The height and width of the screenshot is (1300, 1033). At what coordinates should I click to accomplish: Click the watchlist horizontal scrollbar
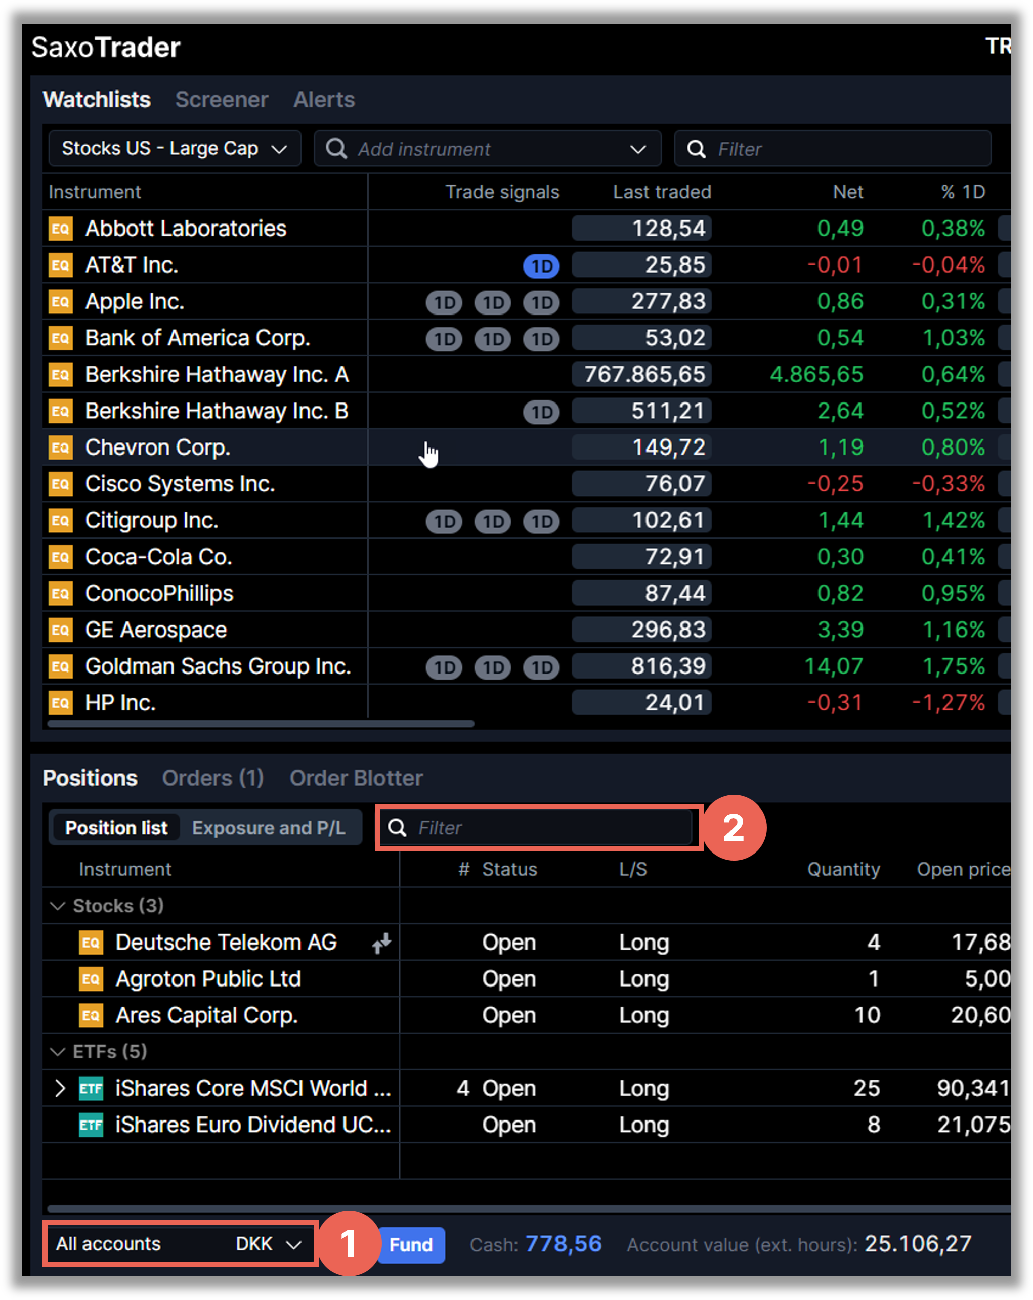[x=261, y=724]
